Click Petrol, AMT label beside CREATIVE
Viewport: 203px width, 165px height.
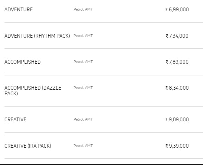83,119
